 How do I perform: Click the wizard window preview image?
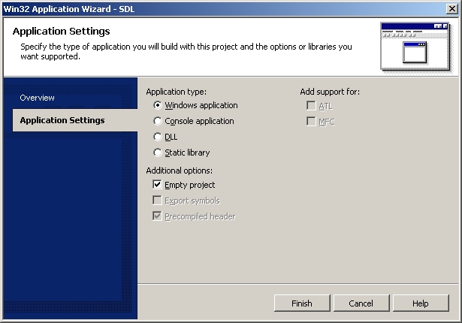[x=415, y=47]
